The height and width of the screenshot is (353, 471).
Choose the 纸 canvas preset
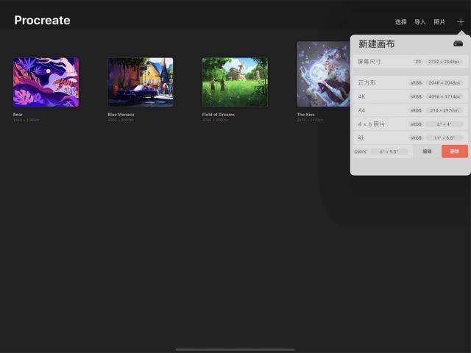(x=410, y=138)
